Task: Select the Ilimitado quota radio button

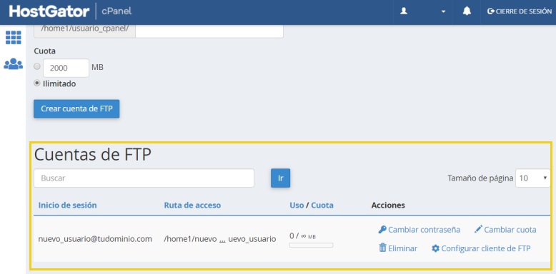Action: [37, 83]
